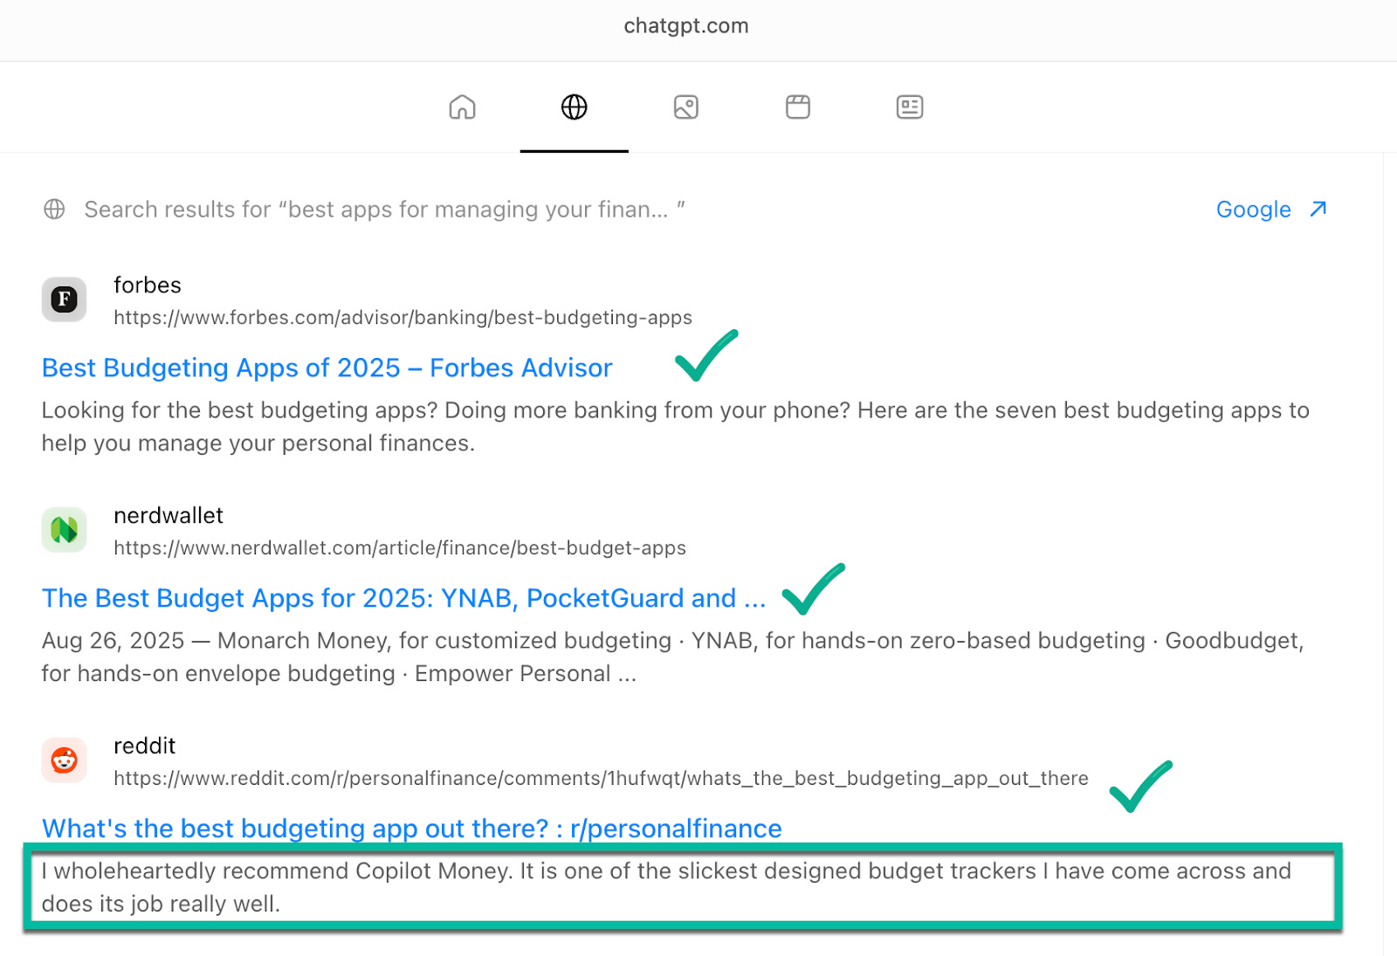Open What's the best budgeting app link
1397x956 pixels.
[412, 829]
